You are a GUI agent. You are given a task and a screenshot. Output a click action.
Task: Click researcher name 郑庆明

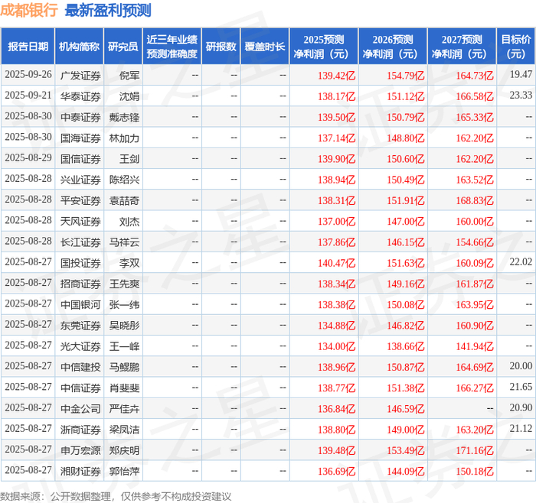pos(124,450)
